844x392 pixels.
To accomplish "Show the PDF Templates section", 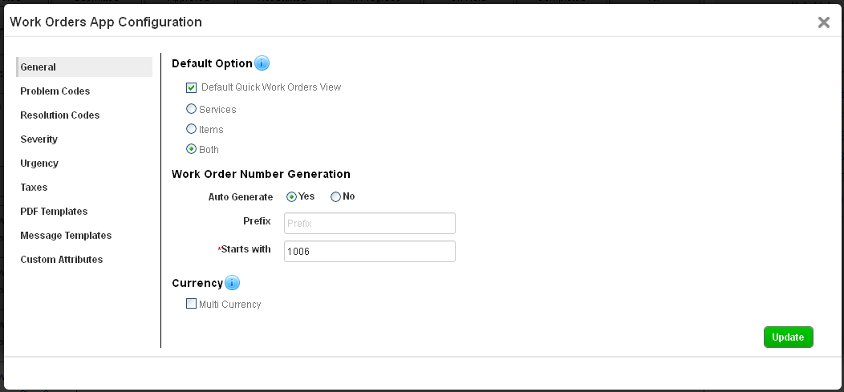I will 54,212.
